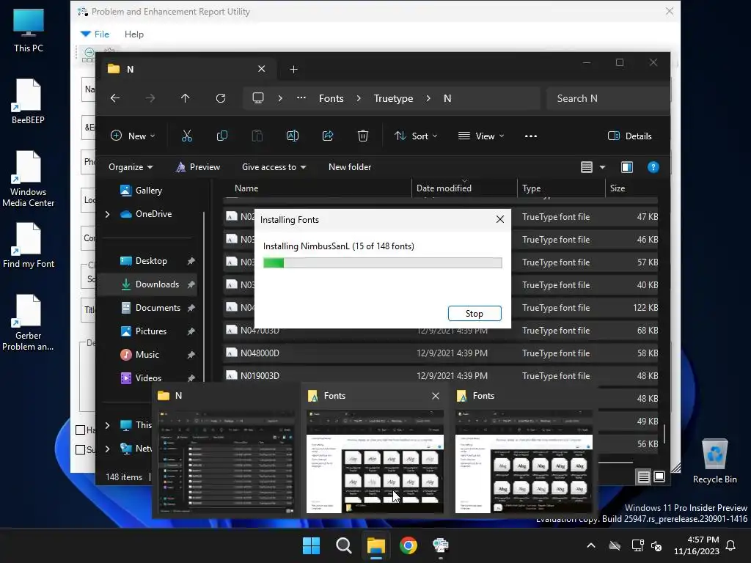The height and width of the screenshot is (563, 751).
Task: Expand the This PC tree node
Action: pos(107,425)
